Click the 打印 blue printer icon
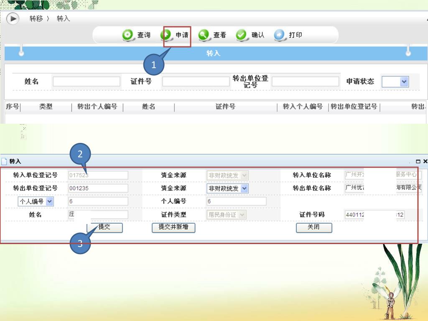The width and height of the screenshot is (428, 321). tap(280, 35)
